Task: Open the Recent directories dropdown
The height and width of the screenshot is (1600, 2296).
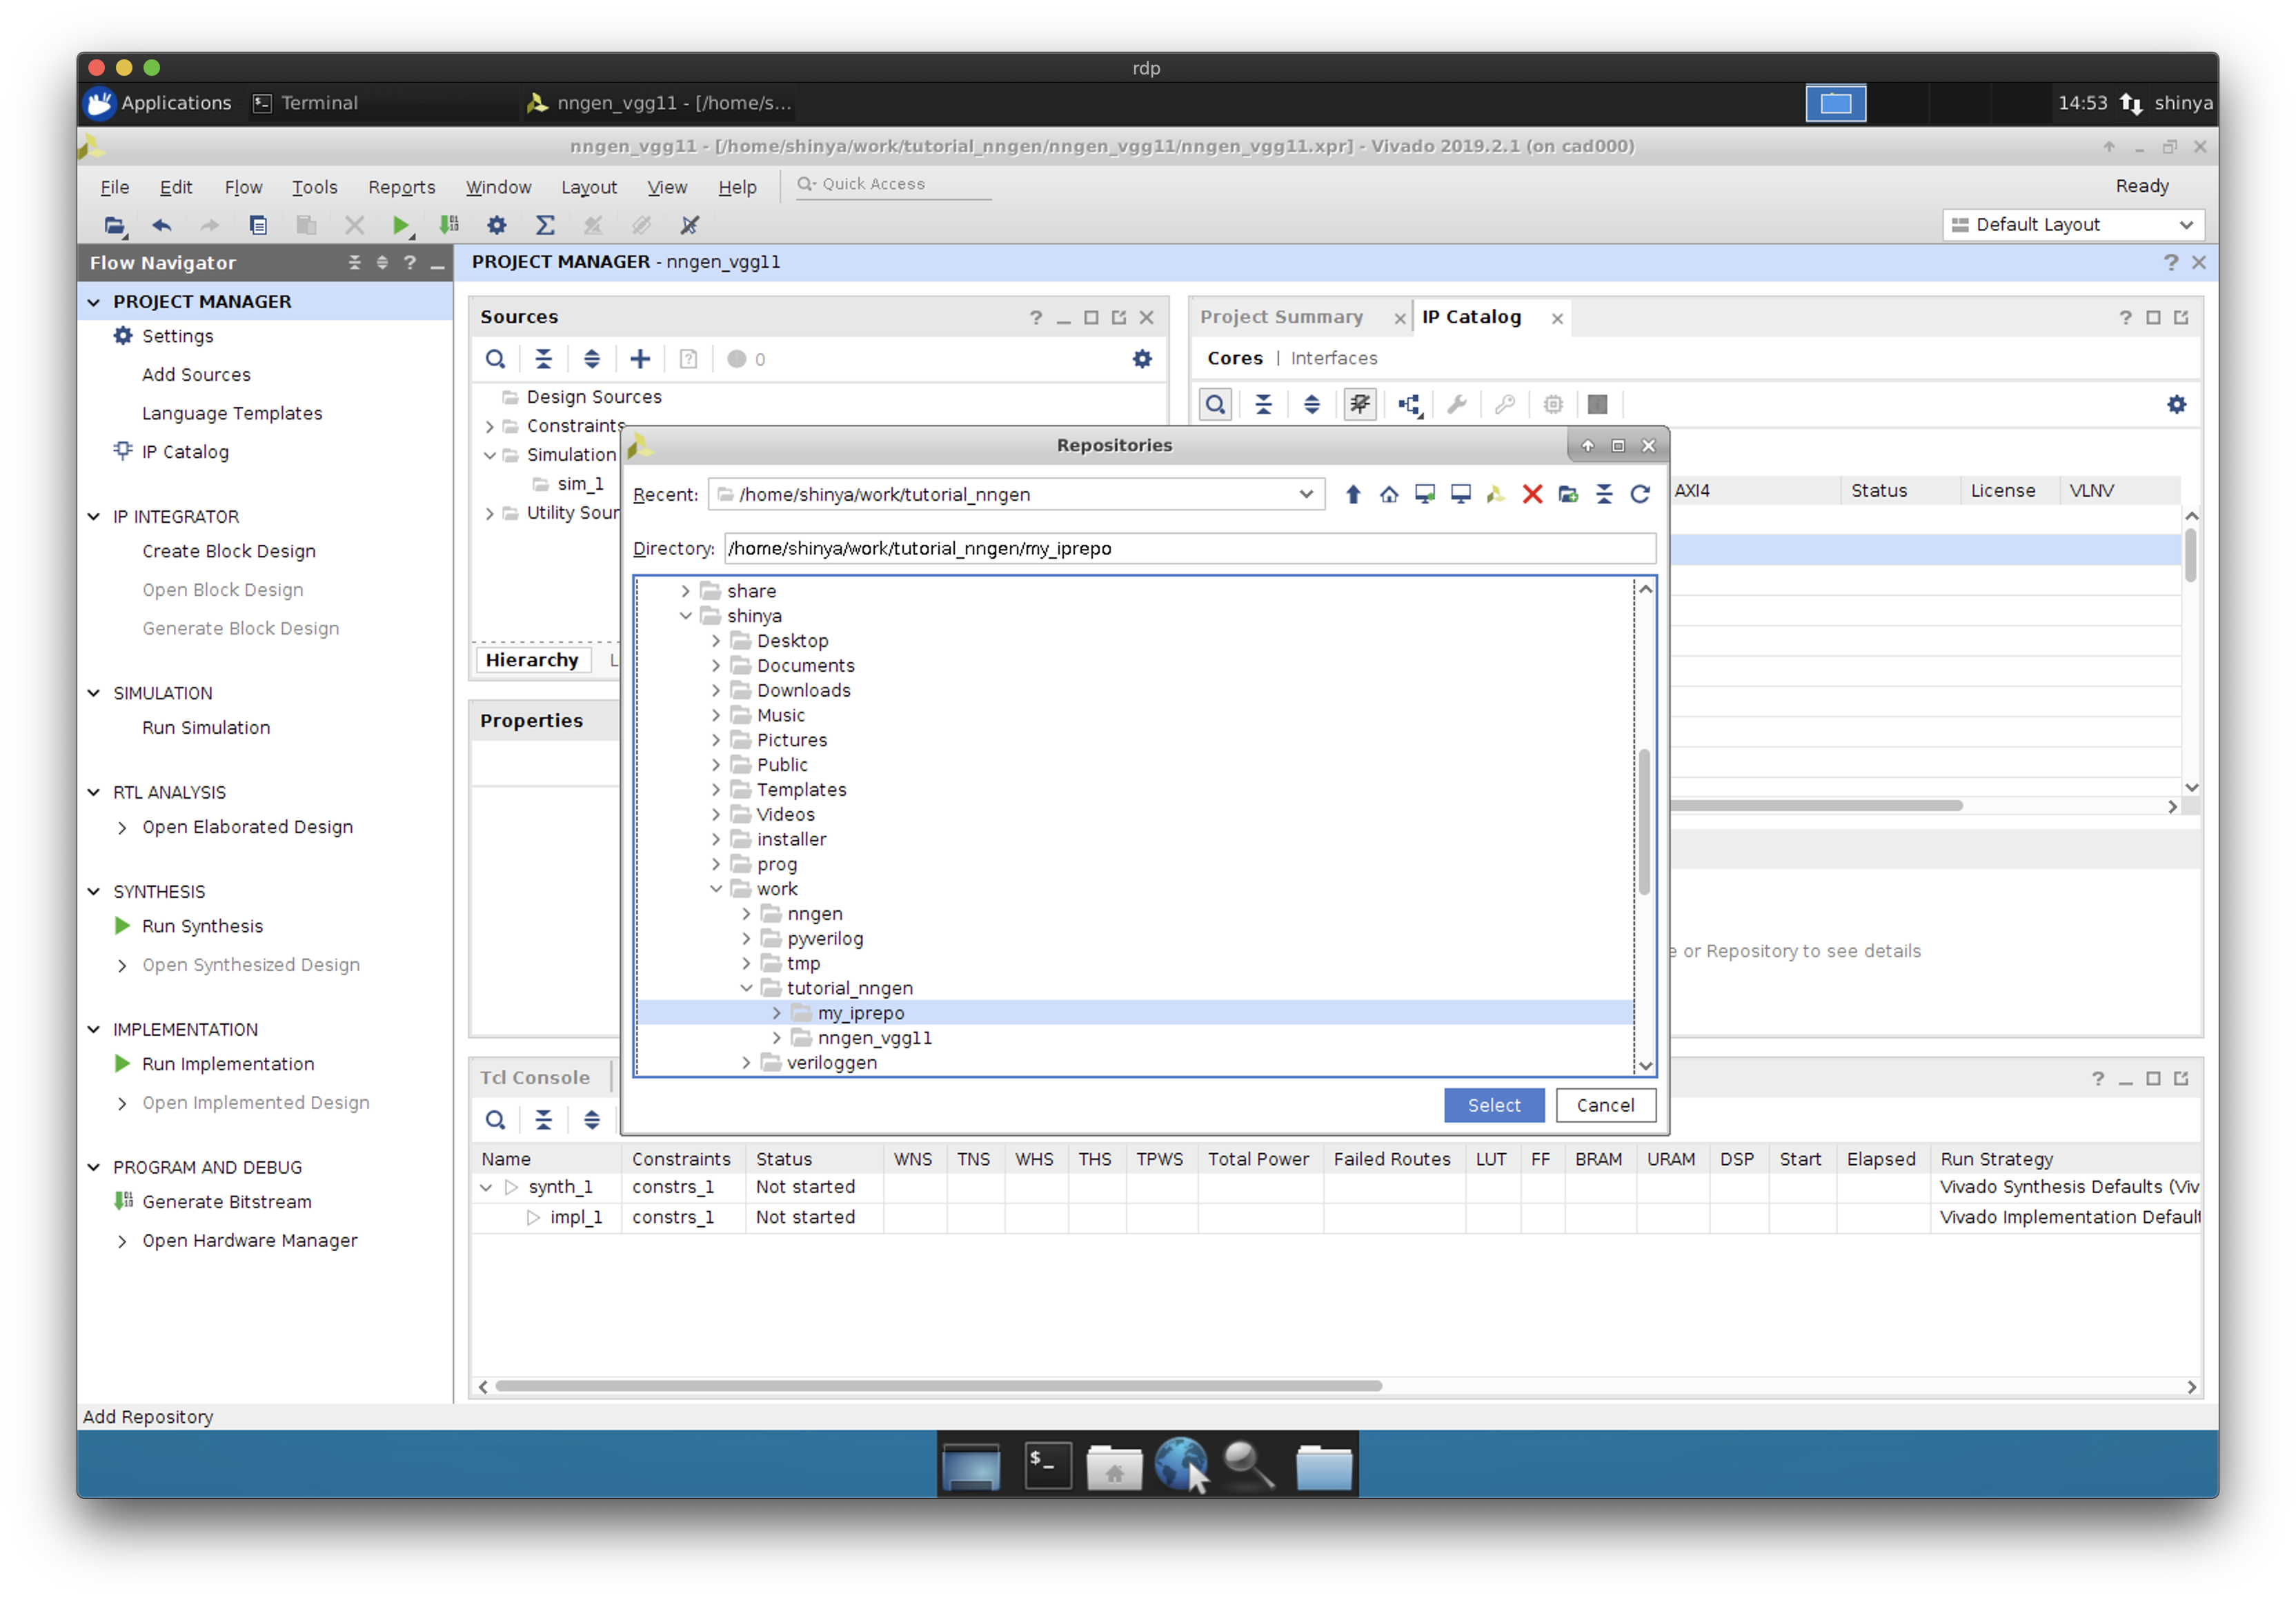Action: click(x=1305, y=494)
